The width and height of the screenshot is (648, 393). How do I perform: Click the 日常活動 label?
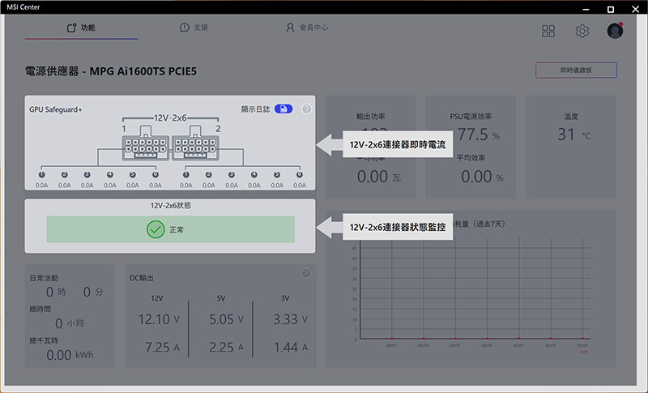44,278
